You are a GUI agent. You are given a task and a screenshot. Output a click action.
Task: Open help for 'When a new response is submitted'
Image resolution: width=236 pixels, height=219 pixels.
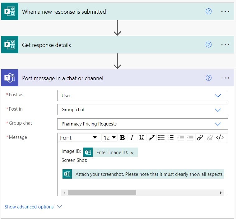coord(208,11)
